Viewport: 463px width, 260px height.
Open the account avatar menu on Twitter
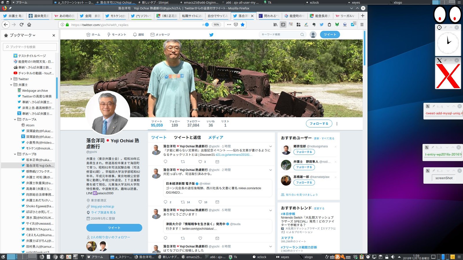coord(313,35)
